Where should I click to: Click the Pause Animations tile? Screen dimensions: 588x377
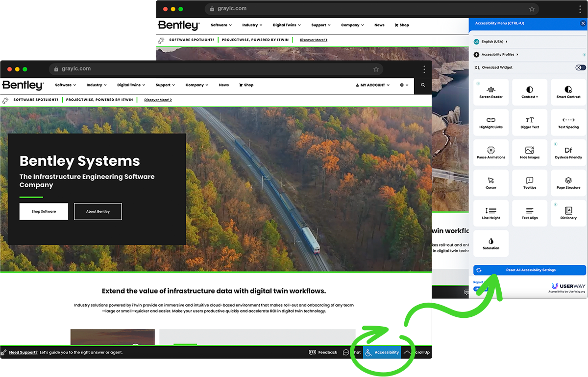(490, 153)
